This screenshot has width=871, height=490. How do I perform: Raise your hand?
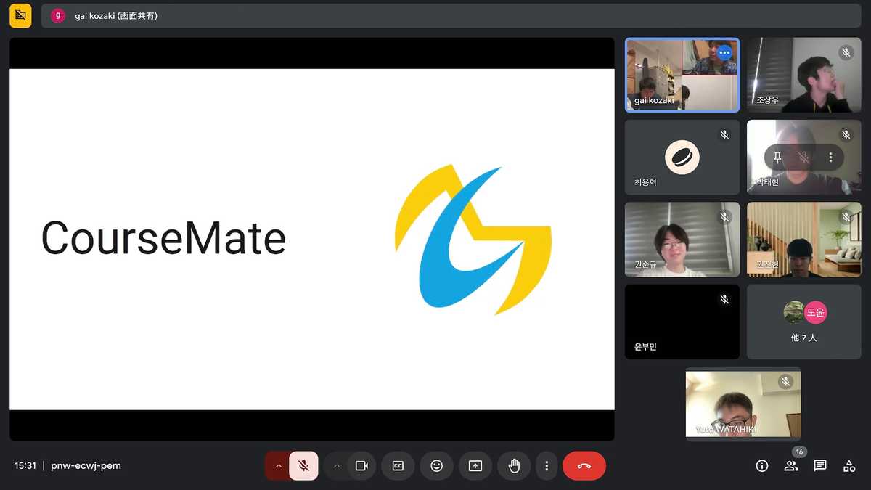(x=514, y=466)
